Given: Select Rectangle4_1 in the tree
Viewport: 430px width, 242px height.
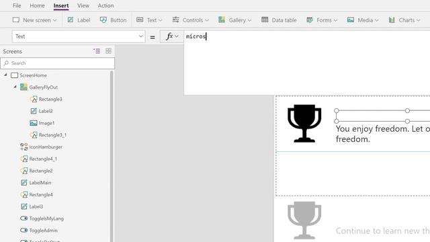Looking at the screenshot, I should (43, 159).
